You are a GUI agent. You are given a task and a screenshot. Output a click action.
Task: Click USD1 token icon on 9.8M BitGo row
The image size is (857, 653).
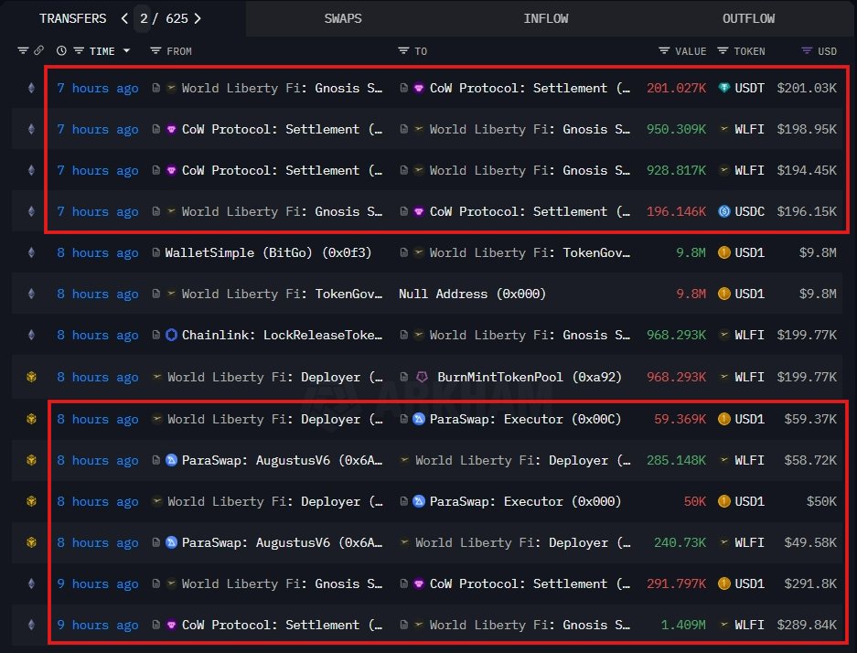pyautogui.click(x=723, y=252)
